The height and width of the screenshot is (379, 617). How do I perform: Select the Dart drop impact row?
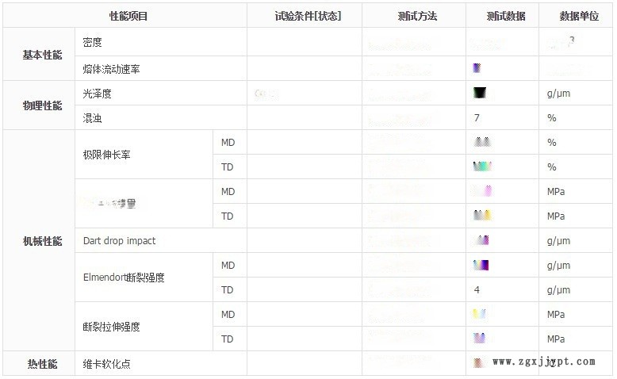(120, 241)
